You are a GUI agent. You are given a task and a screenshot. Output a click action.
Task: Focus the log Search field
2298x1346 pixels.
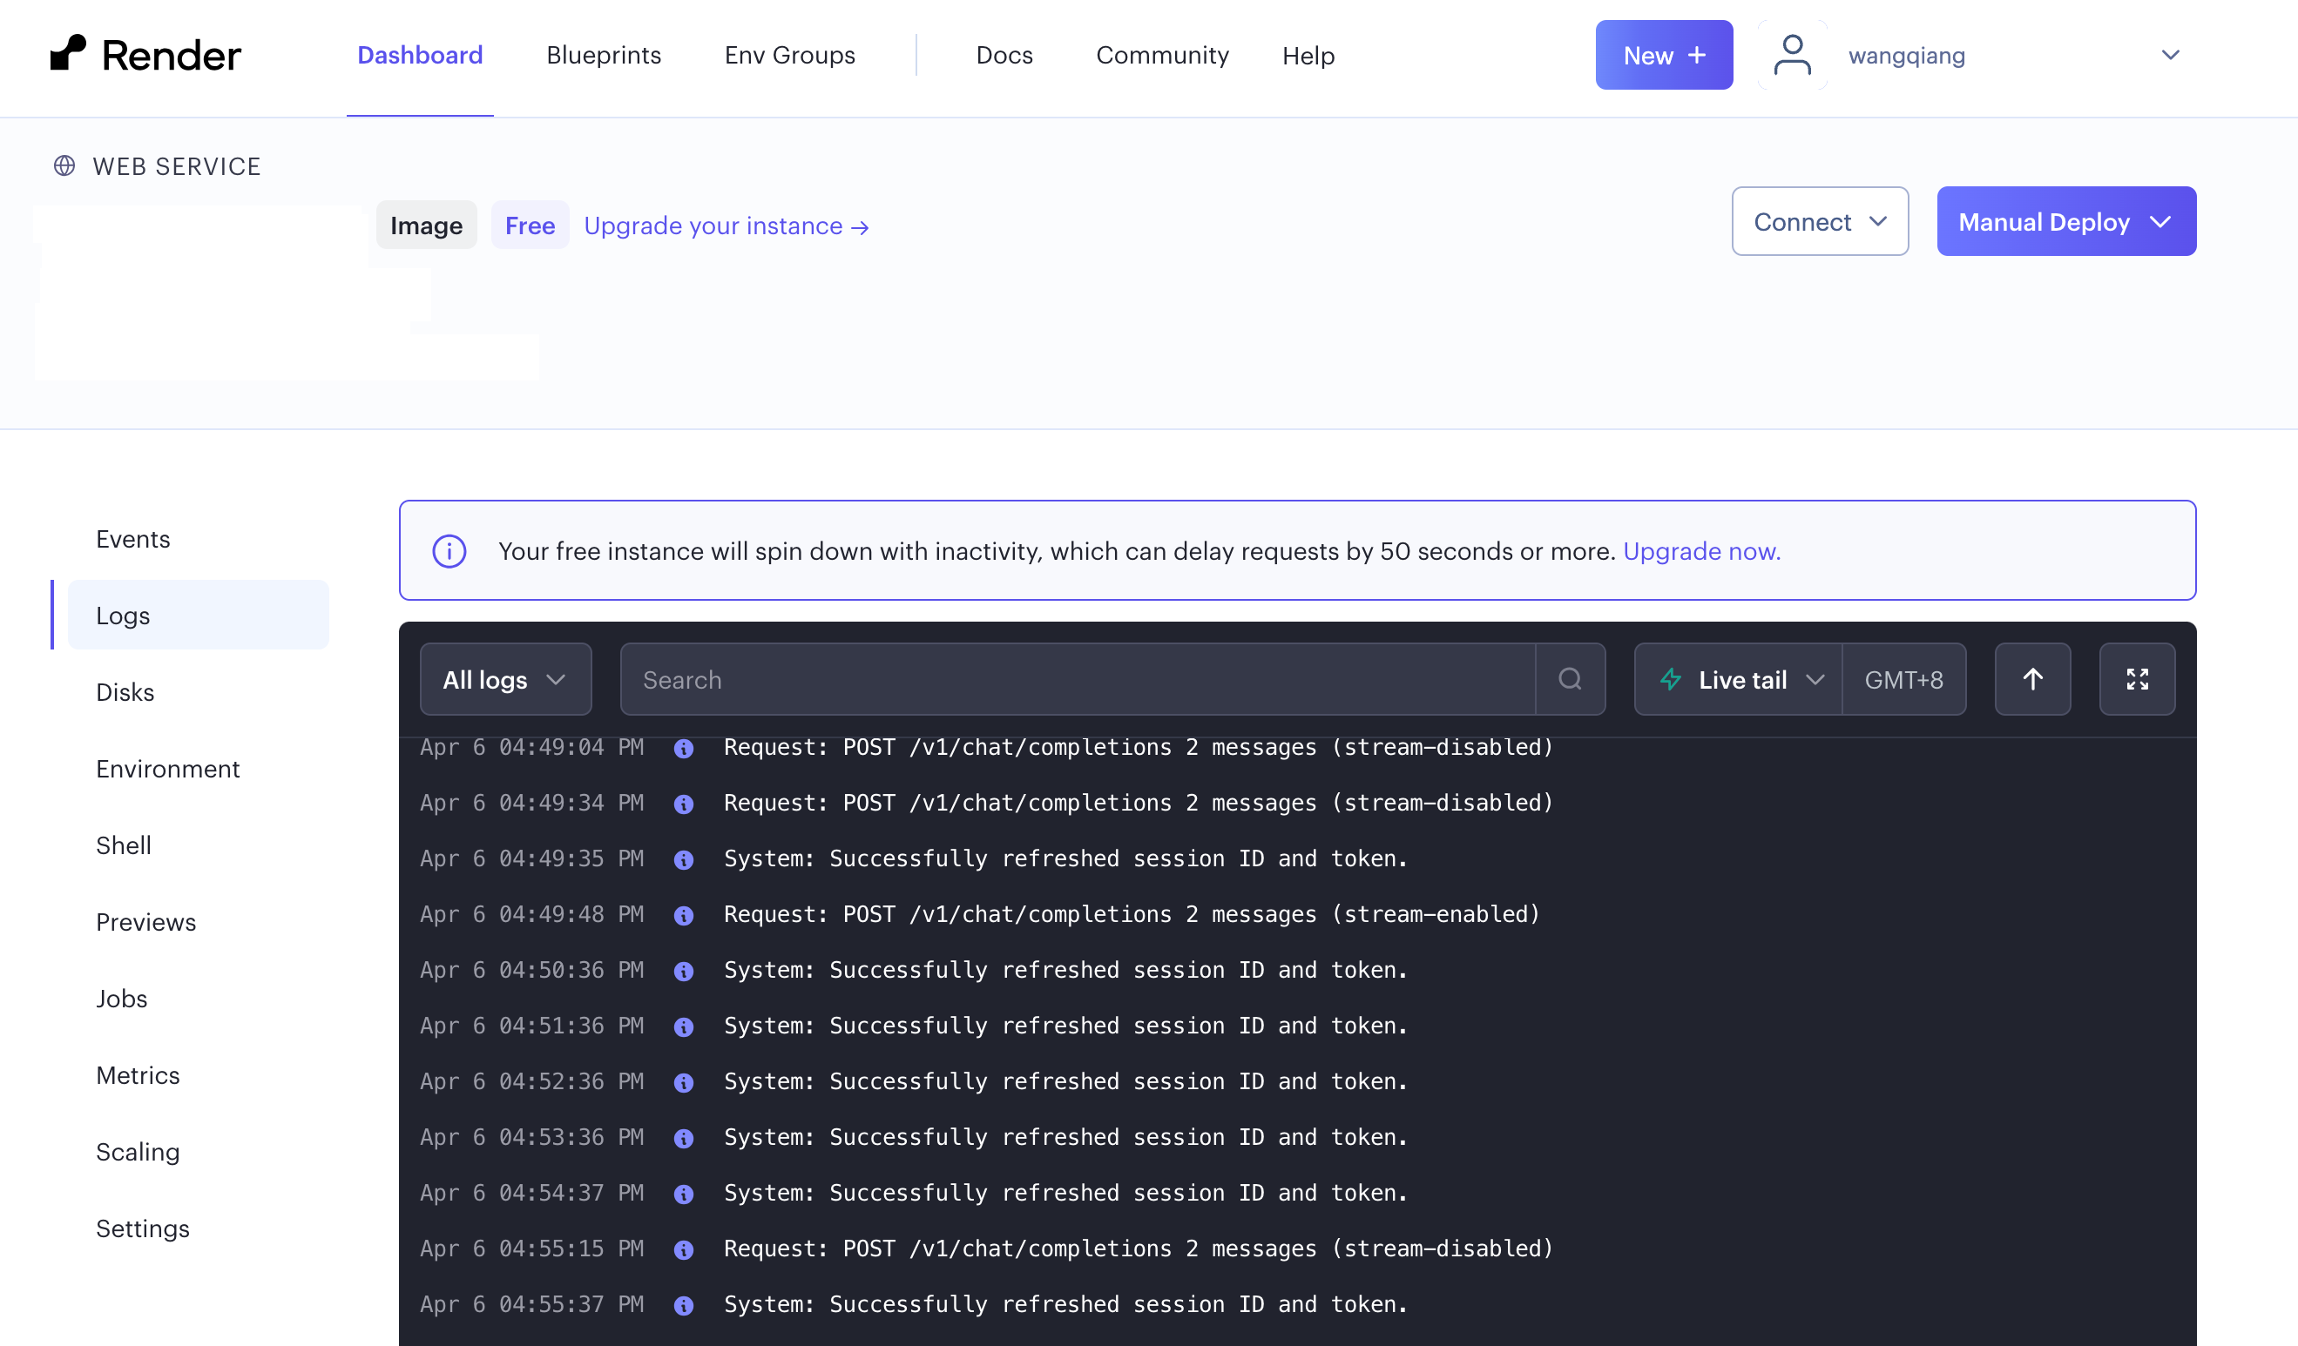pos(1076,679)
